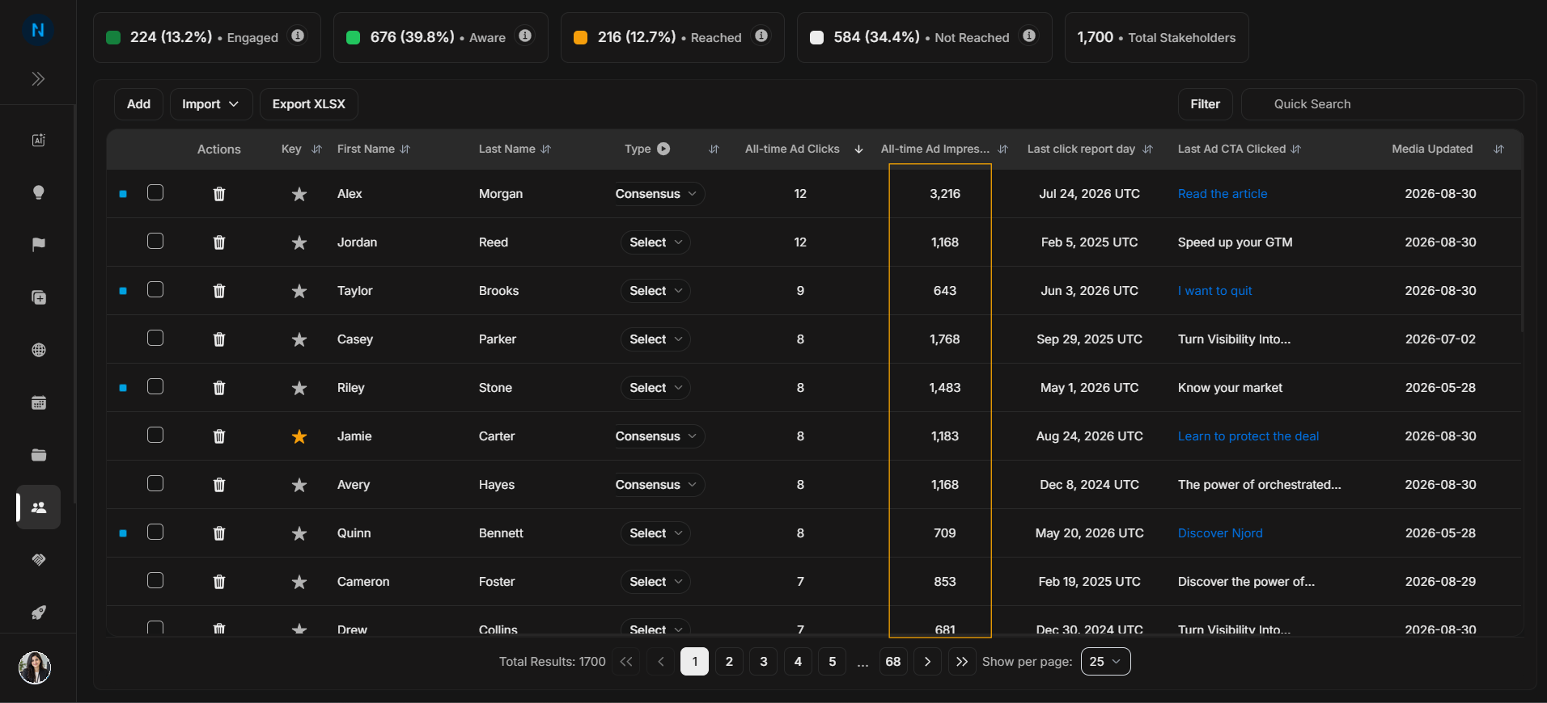This screenshot has height=703, width=1547.
Task: Open the Filter button
Action: [1206, 104]
